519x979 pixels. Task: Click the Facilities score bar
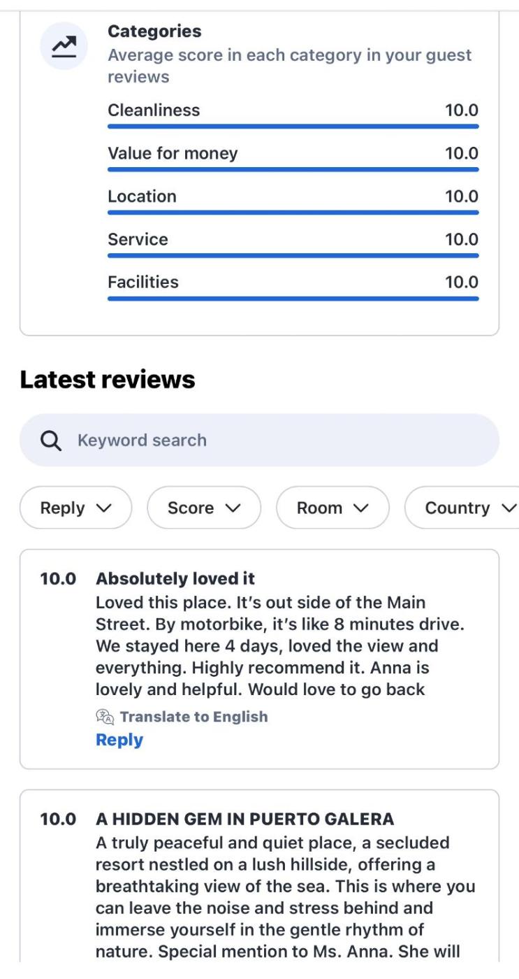click(293, 299)
